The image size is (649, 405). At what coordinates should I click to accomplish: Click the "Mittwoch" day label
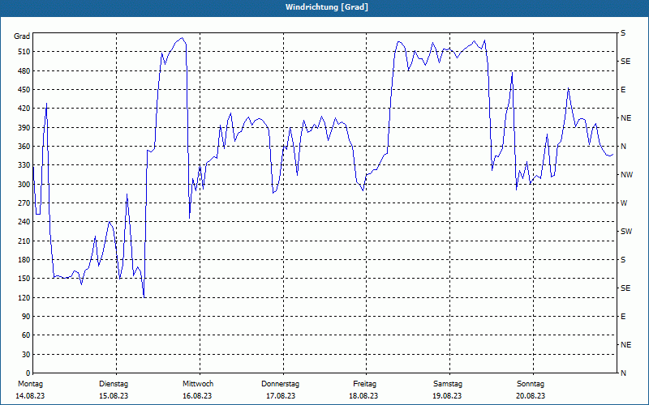198,384
